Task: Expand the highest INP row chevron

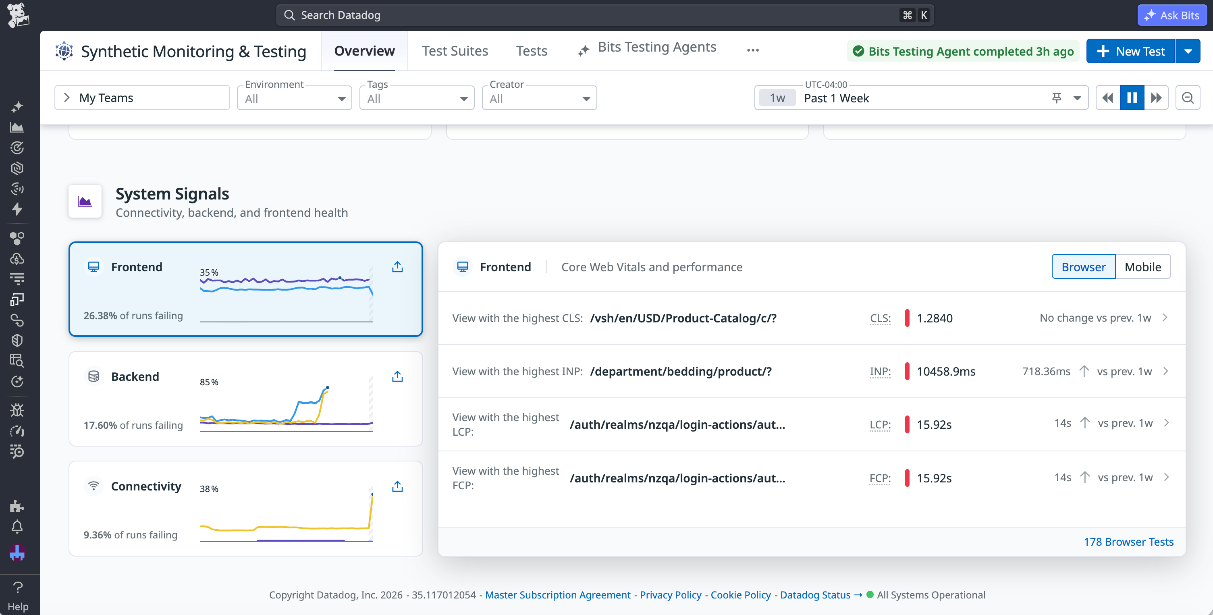Action: (1165, 371)
